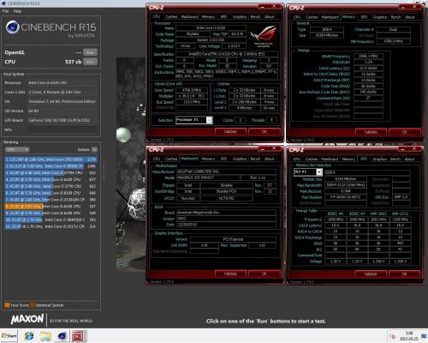Screen dimensions: 428x343
Task: Switch to CPU-Z via red taskbar icon
Action: click(x=78, y=336)
